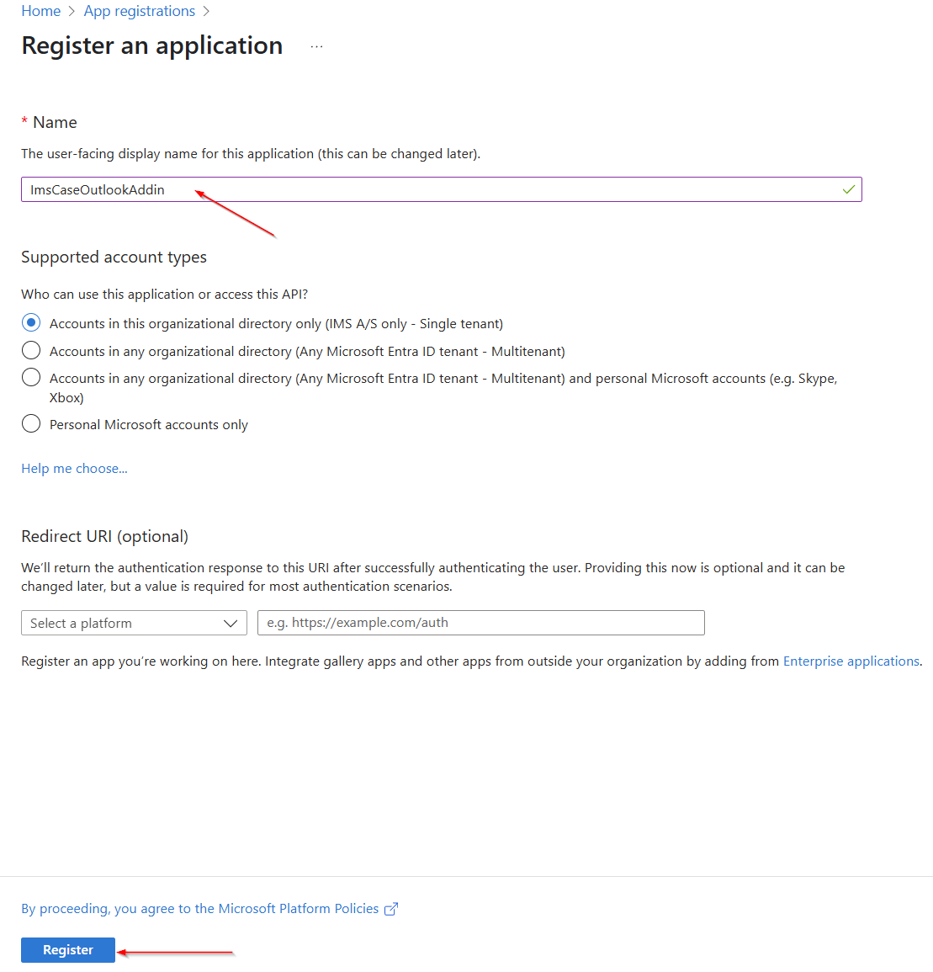Go to Home breadcrumb
This screenshot has width=933, height=972.
(x=41, y=11)
